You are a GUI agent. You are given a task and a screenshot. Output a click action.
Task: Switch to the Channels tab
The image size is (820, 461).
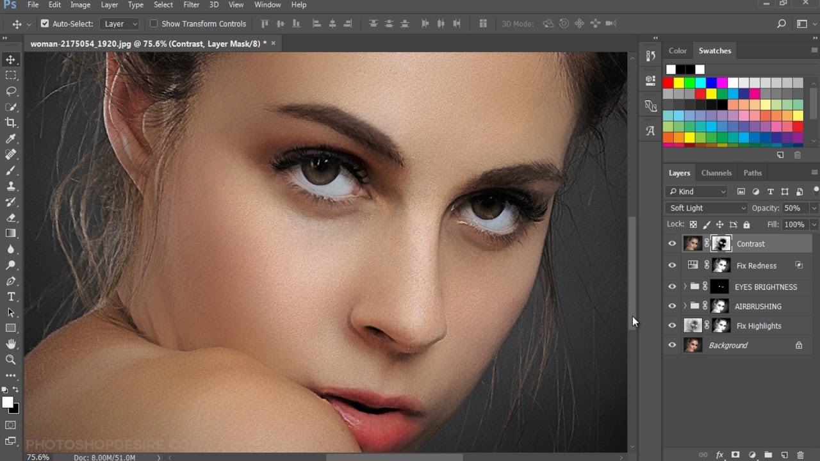click(x=716, y=173)
